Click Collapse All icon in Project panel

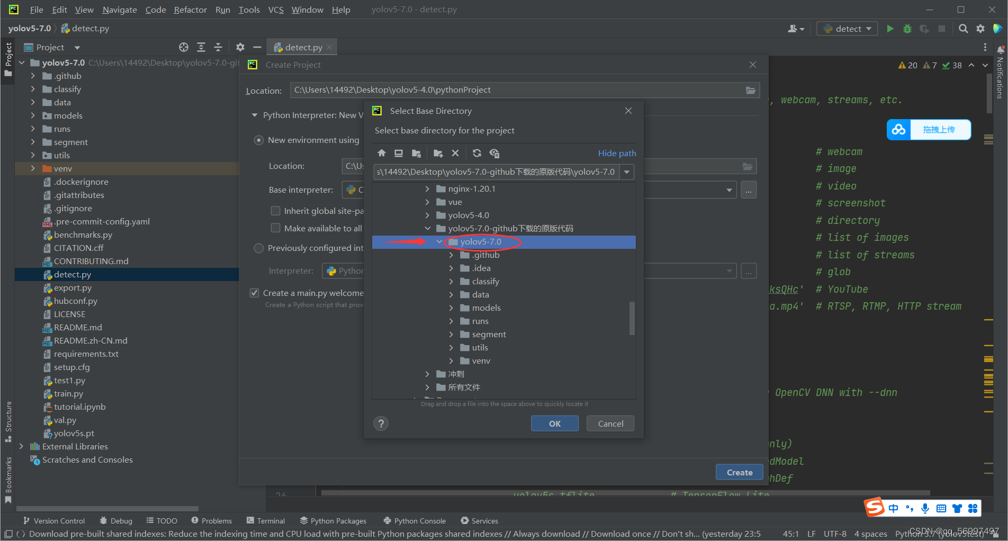(x=218, y=47)
